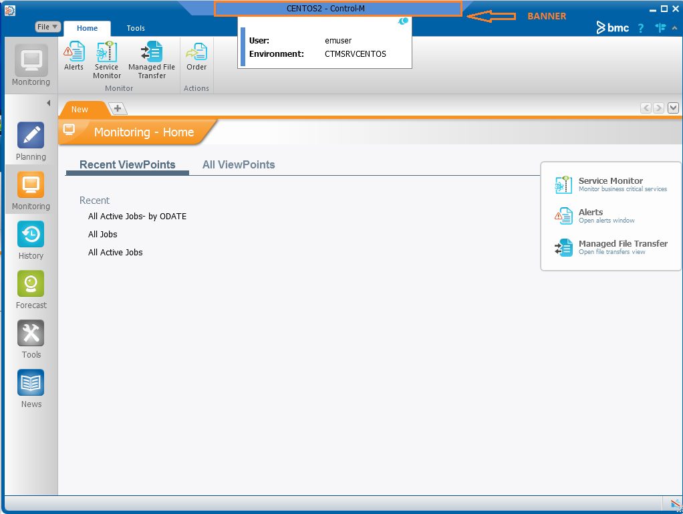Open Alerts window from the right panel
This screenshot has height=514, width=683.
tap(594, 216)
